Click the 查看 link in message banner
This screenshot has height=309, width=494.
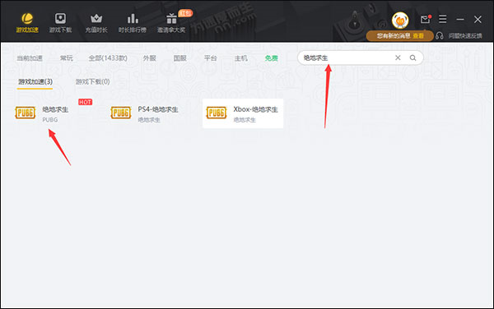[418, 36]
